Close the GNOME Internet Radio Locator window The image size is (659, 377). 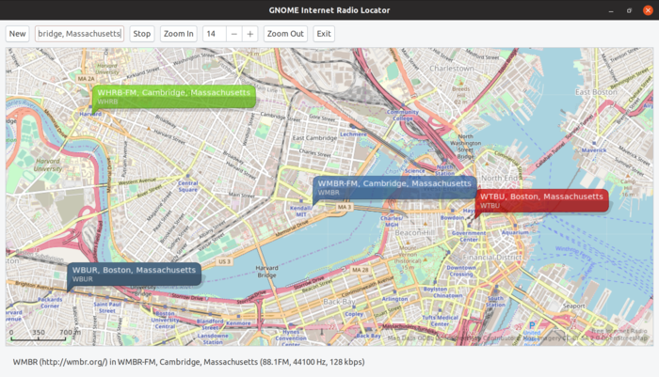tap(647, 10)
